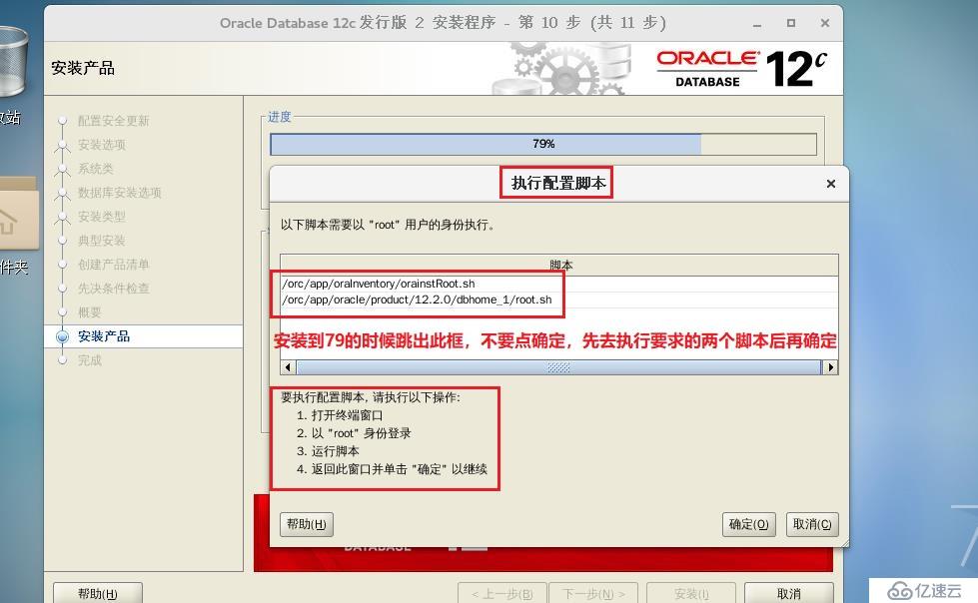Click the 确定(O) button in the script dialog
Viewport: 978px width, 603px height.
tap(748, 524)
